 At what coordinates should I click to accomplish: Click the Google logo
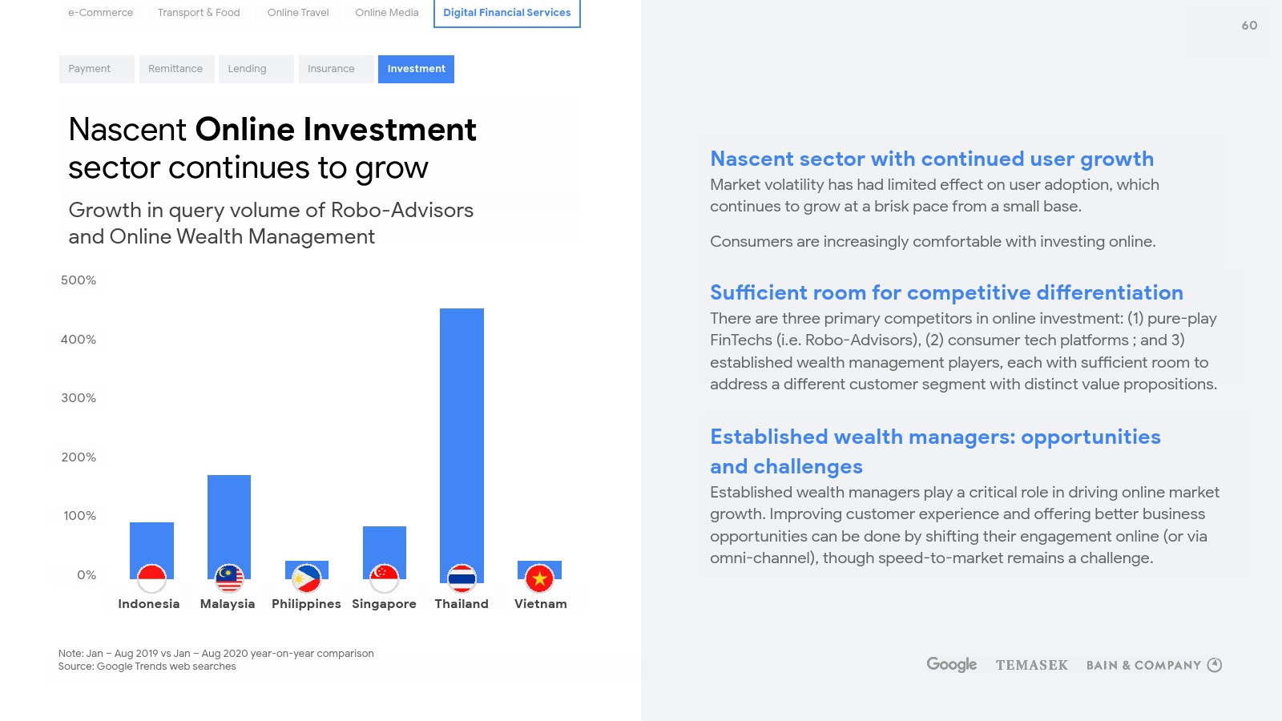(x=951, y=664)
